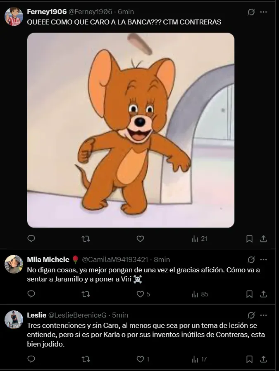
Task: Open Leslie's tweet 5min timestamp
Action: point(120,315)
